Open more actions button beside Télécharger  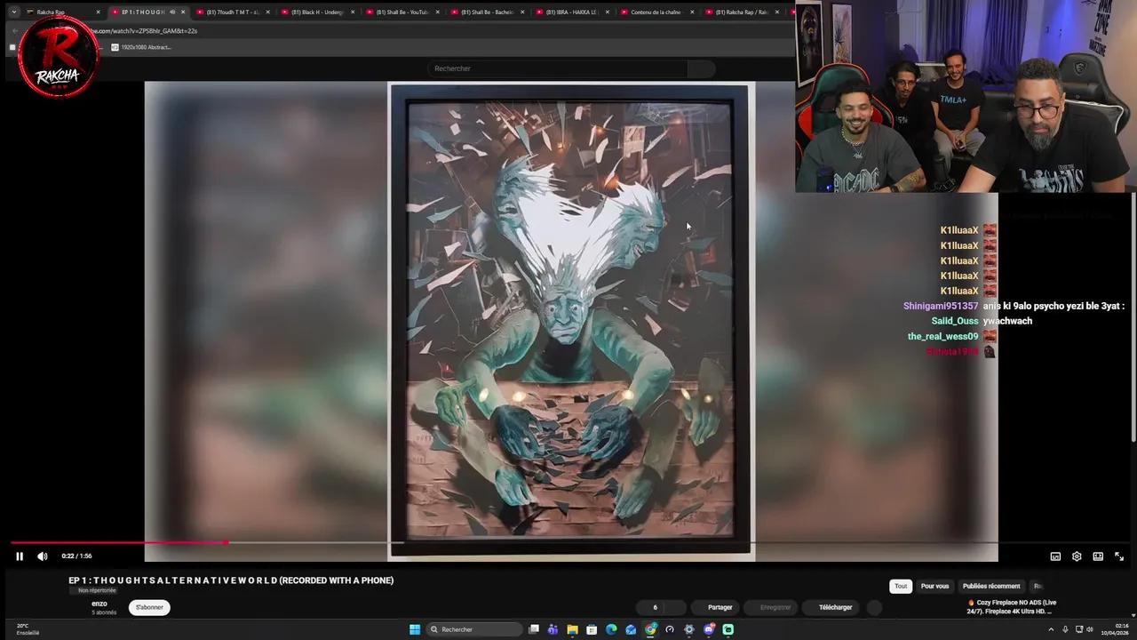coord(875,607)
